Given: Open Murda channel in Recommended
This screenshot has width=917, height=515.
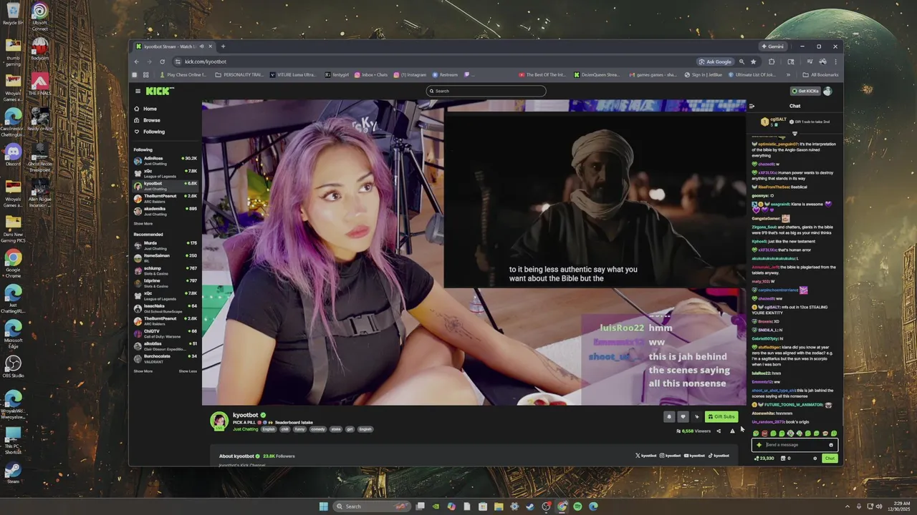Looking at the screenshot, I should point(165,245).
